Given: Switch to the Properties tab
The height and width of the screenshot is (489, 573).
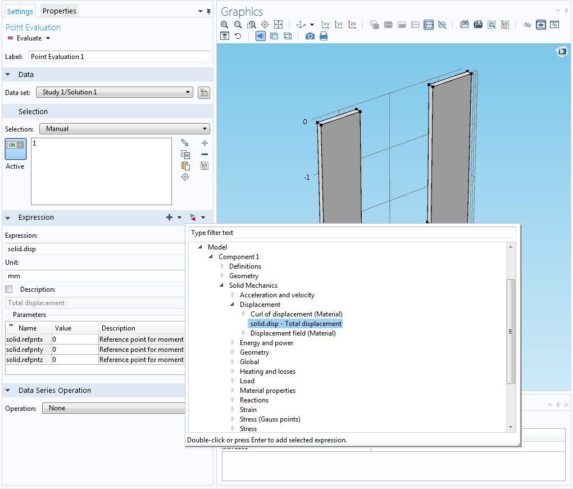Looking at the screenshot, I should click(59, 11).
